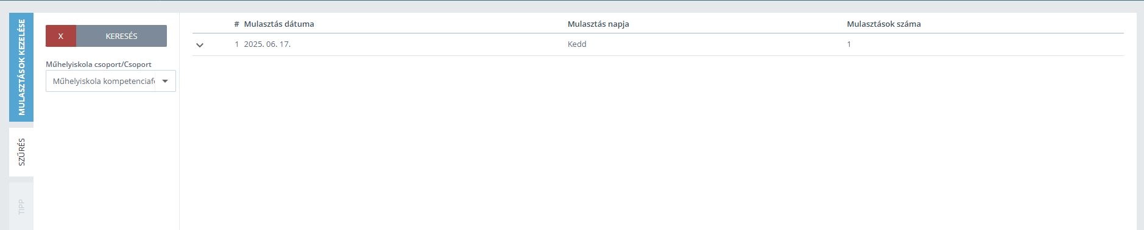Select the 2025. 06. 17. date cell
The image size is (1144, 230).
coord(267,44)
